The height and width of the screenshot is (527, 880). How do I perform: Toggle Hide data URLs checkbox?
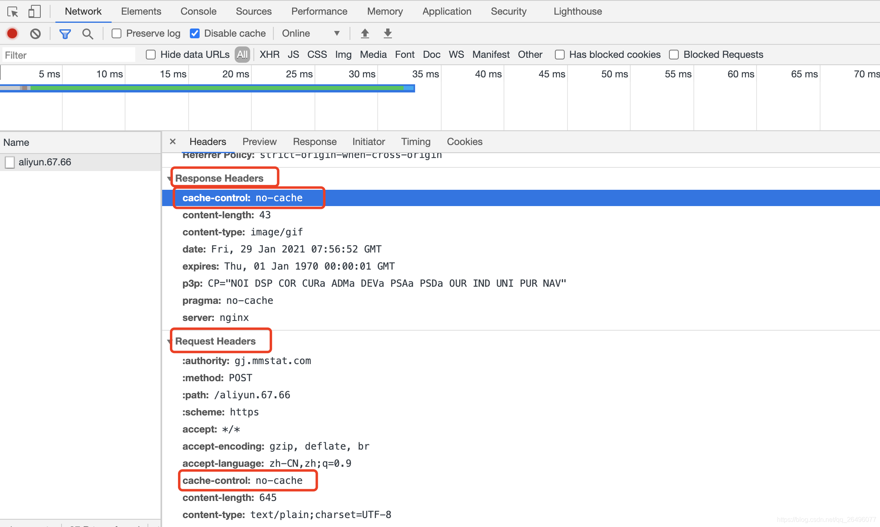pyautogui.click(x=150, y=55)
